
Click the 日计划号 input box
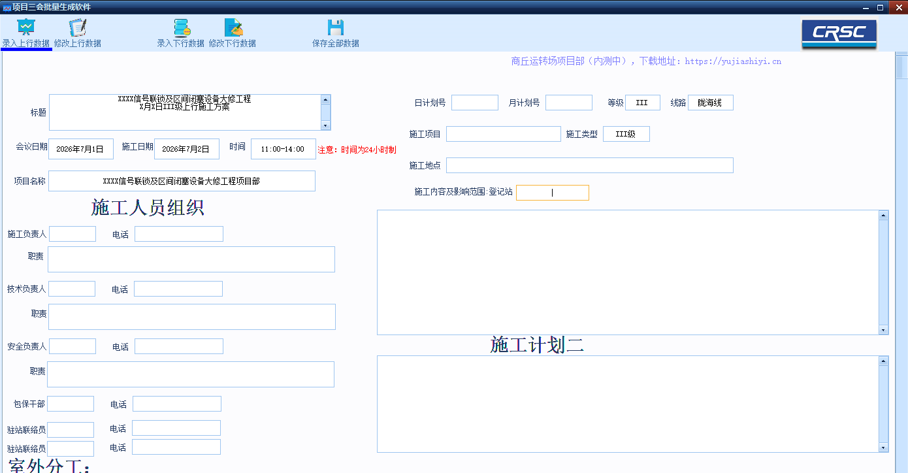click(475, 103)
